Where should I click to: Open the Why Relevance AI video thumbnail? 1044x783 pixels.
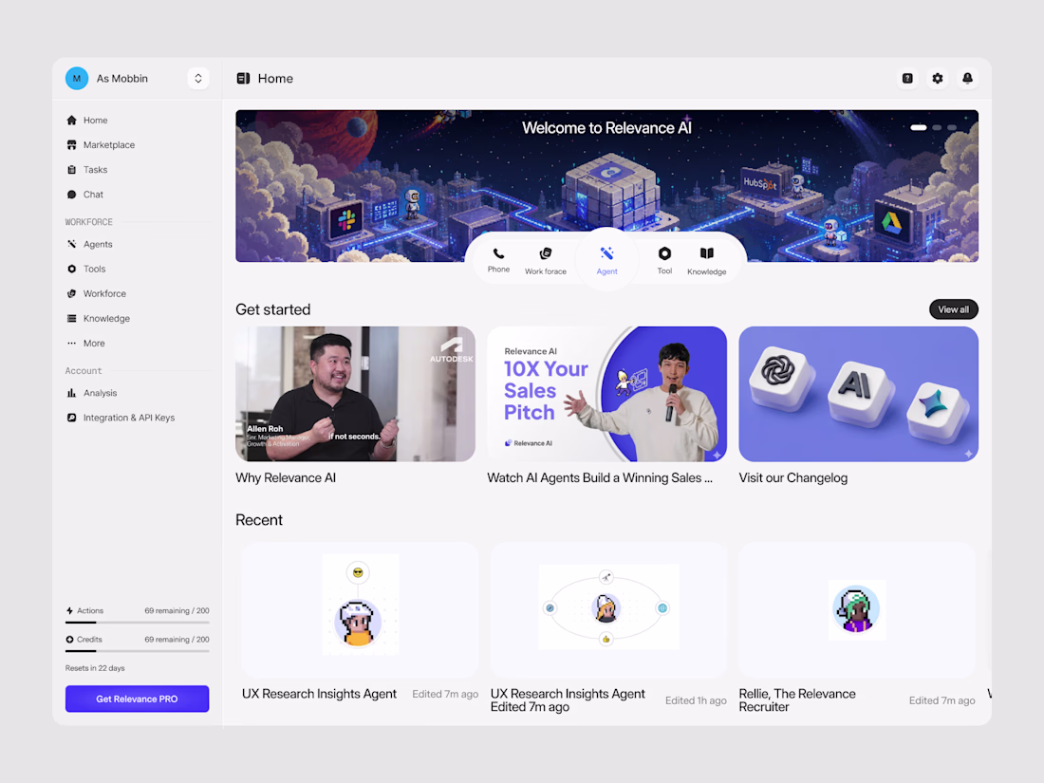coord(356,394)
